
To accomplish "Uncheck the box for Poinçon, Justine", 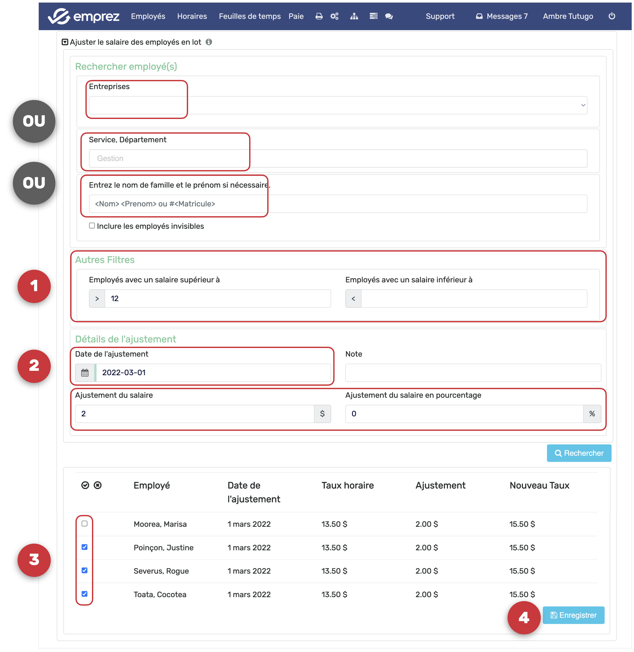I will (x=85, y=547).
